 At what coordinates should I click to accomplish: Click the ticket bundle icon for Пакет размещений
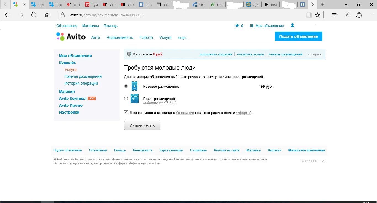click(x=134, y=98)
